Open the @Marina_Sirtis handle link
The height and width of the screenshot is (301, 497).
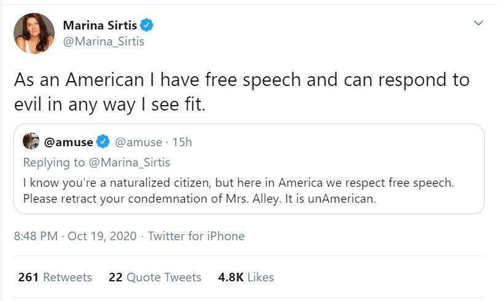click(104, 42)
